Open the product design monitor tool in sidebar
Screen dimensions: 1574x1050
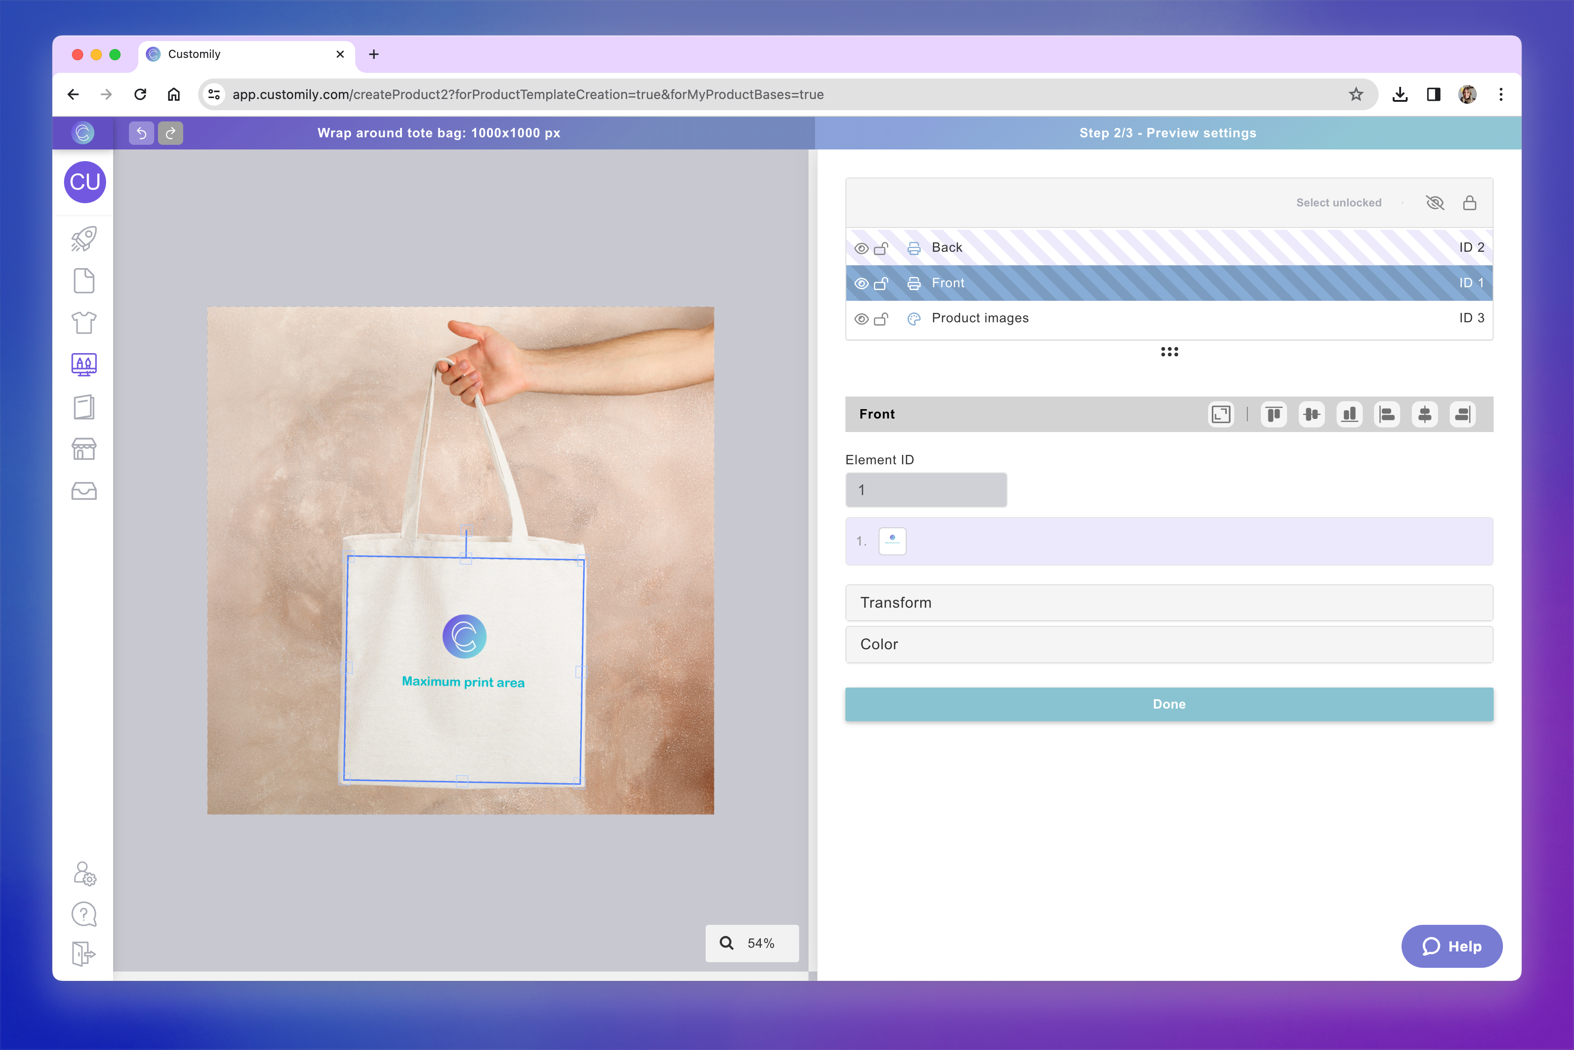(x=83, y=364)
